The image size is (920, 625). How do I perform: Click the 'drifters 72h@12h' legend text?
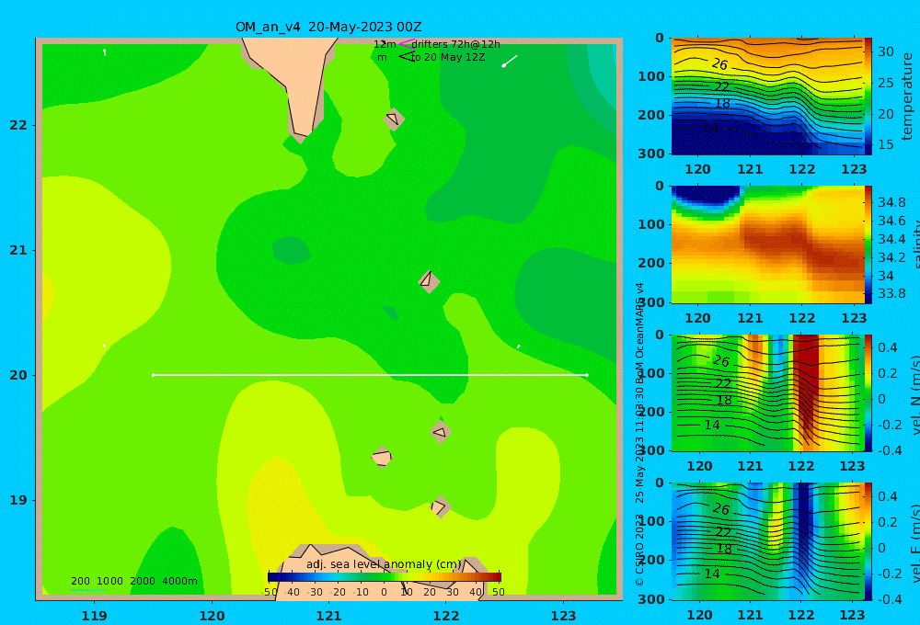pyautogui.click(x=456, y=44)
